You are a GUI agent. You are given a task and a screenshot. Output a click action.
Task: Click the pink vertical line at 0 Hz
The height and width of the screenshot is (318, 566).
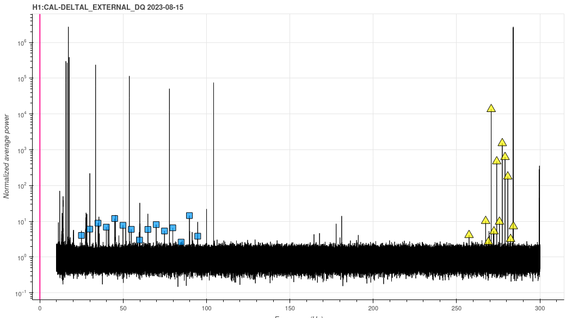[x=40, y=157]
